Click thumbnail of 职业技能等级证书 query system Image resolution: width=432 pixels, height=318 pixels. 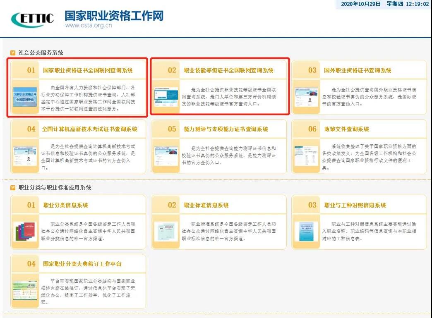coord(166,97)
